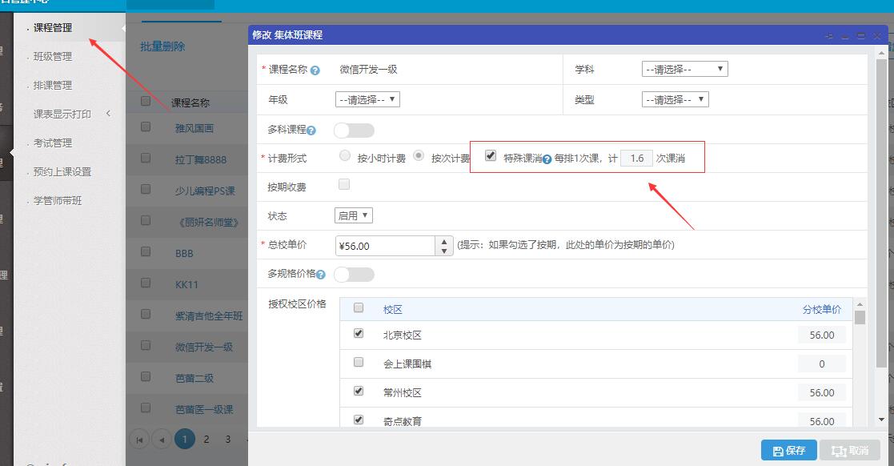This screenshot has height=466, width=894.
Task: Select 按次计费 radio button
Action: click(x=419, y=155)
